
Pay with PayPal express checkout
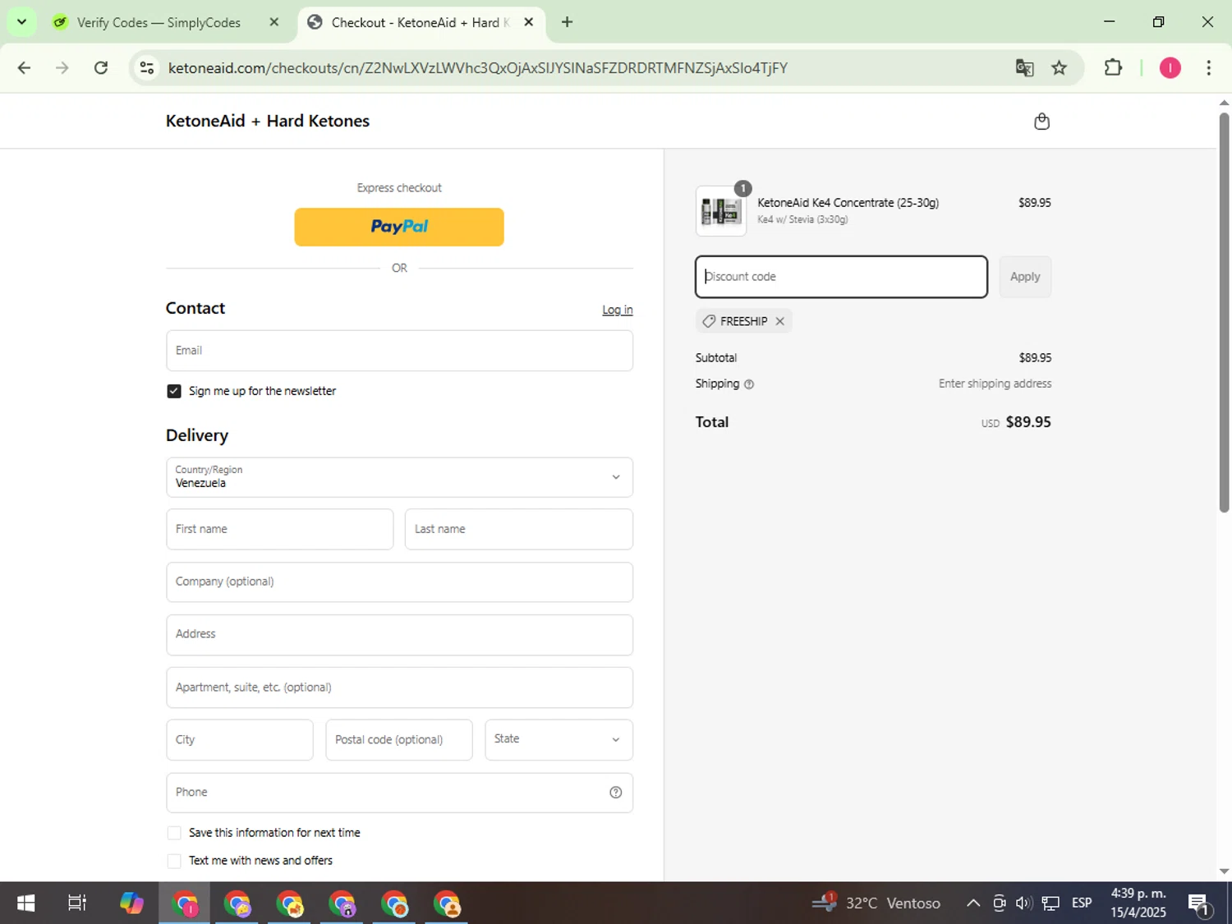click(399, 227)
